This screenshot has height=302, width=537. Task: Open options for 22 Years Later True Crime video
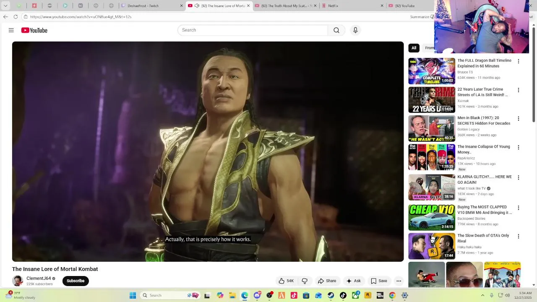(x=519, y=90)
